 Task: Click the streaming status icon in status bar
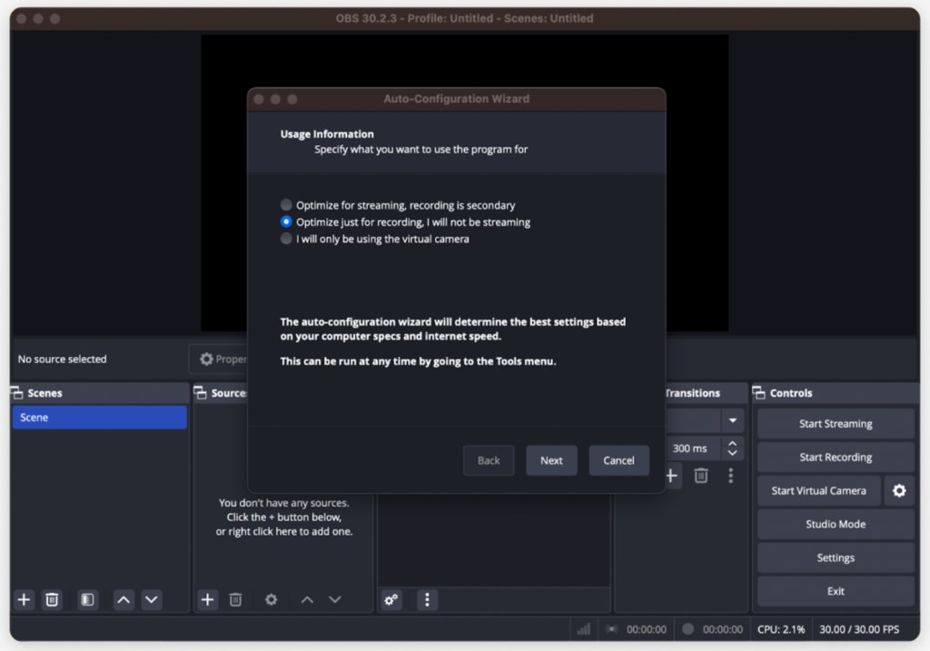pyautogui.click(x=611, y=629)
